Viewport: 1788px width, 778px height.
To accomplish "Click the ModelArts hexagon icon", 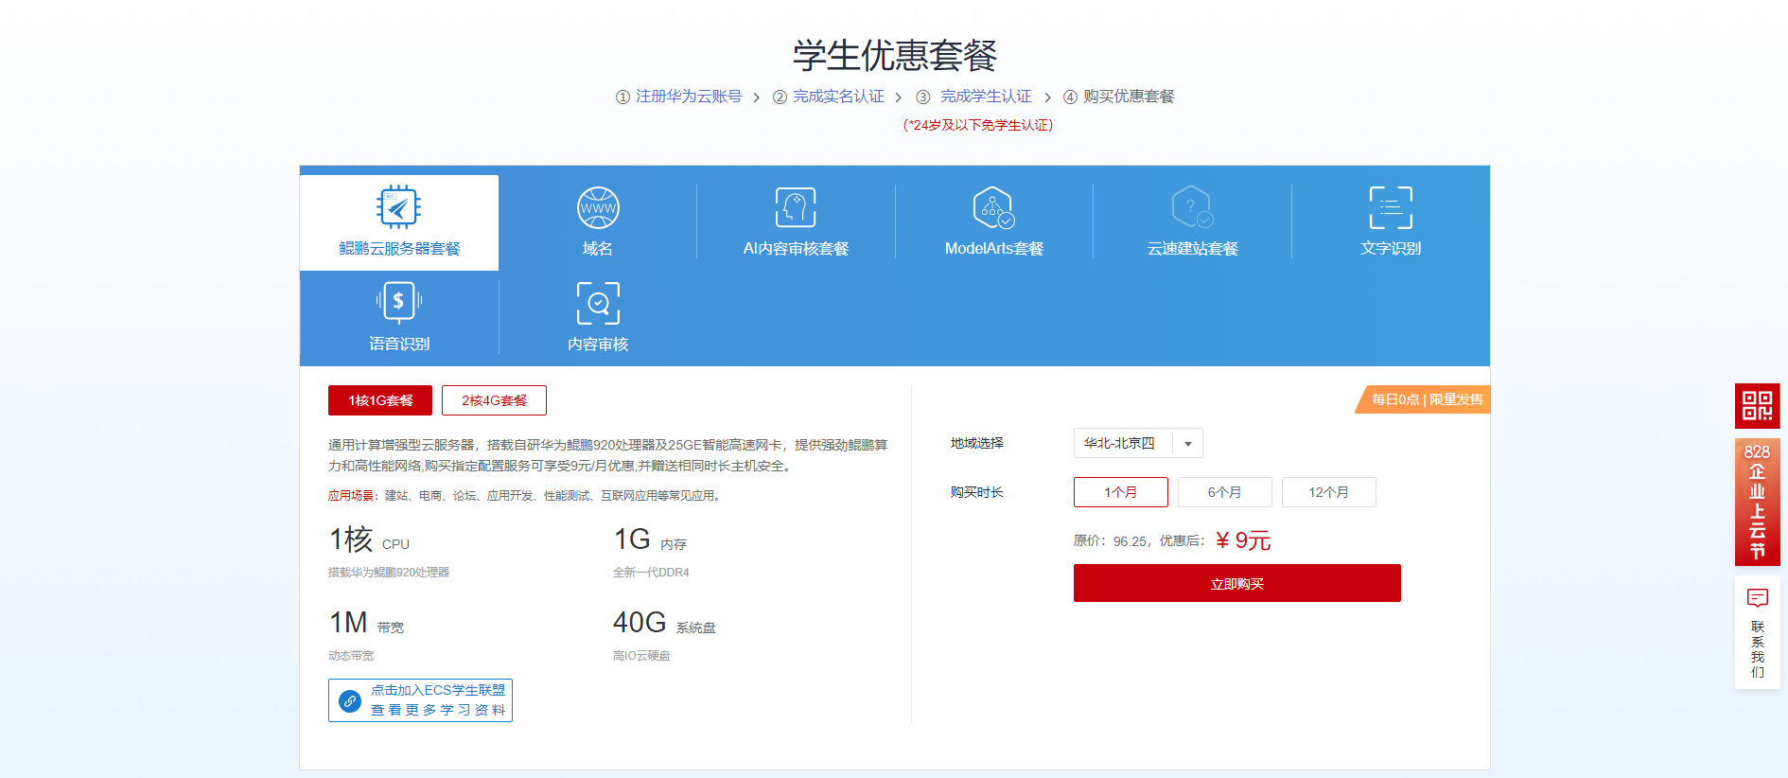I will tap(993, 207).
